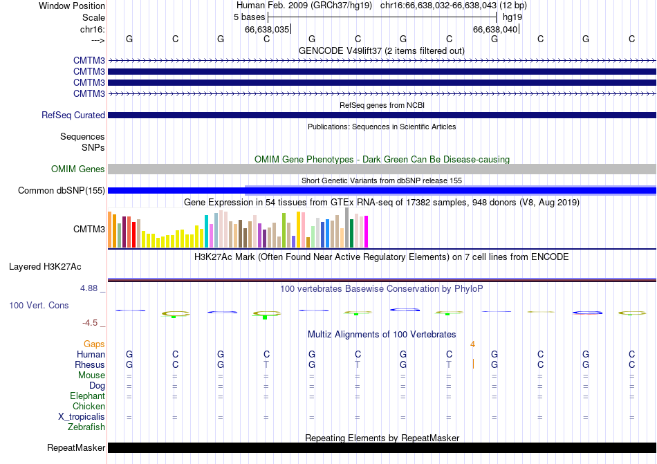Image resolution: width=657 pixels, height=464 pixels.
Task: Open 'RefSeq genes from NCBI' track title
Action: [x=382, y=105]
